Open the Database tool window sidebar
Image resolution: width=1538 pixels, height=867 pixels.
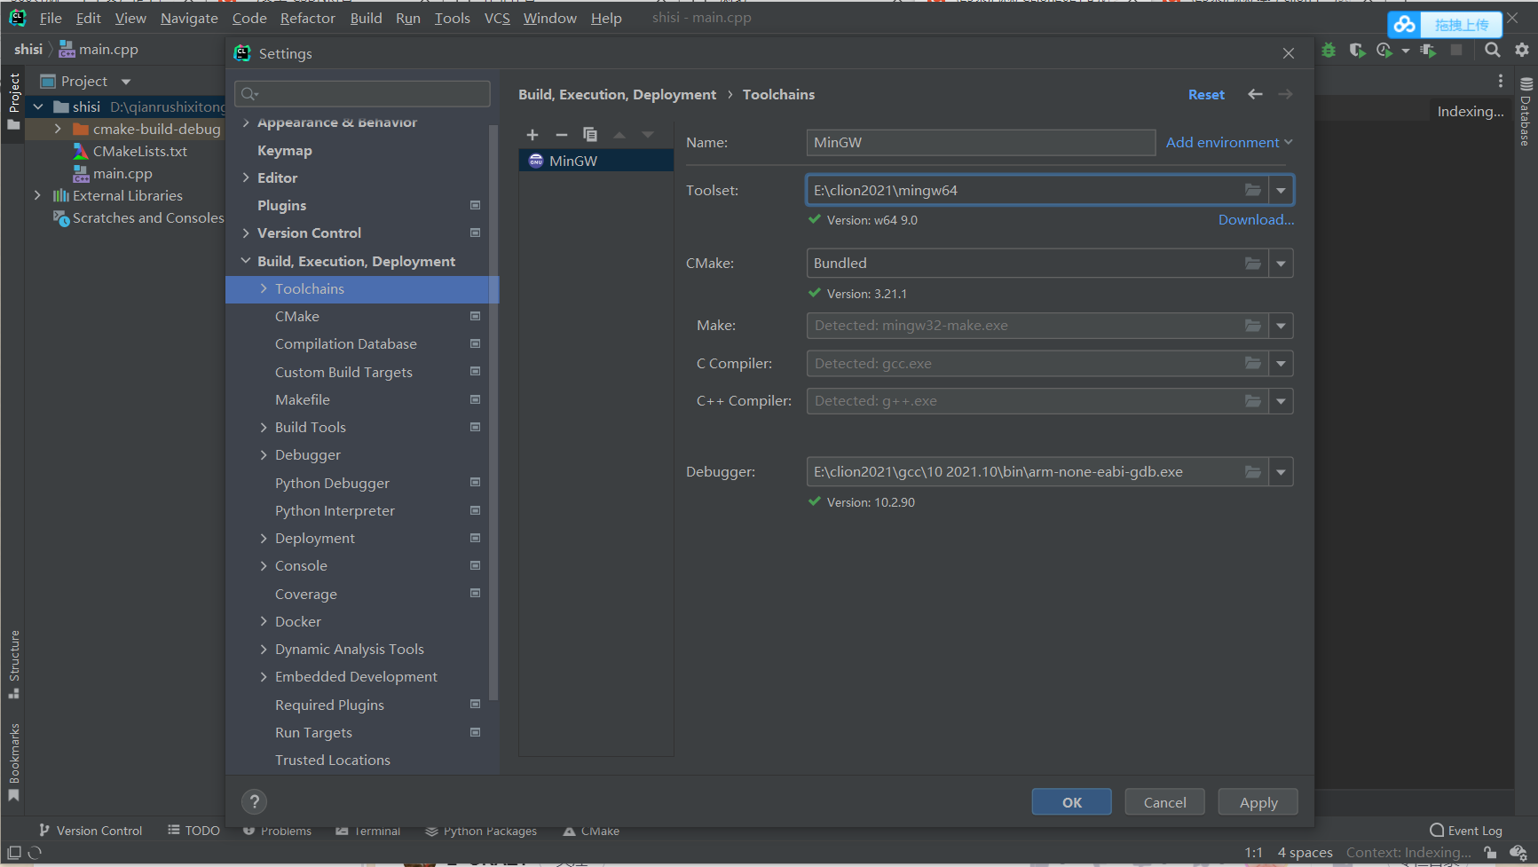click(1526, 112)
